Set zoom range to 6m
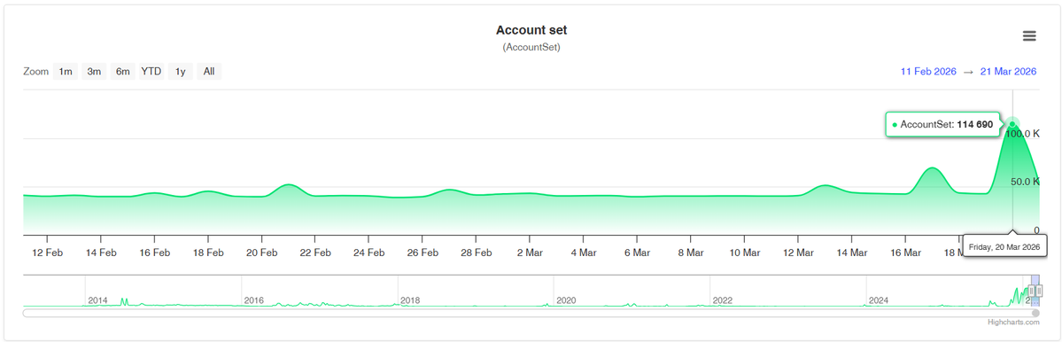 tap(122, 71)
